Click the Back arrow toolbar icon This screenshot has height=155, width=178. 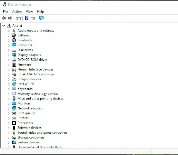click(4, 18)
